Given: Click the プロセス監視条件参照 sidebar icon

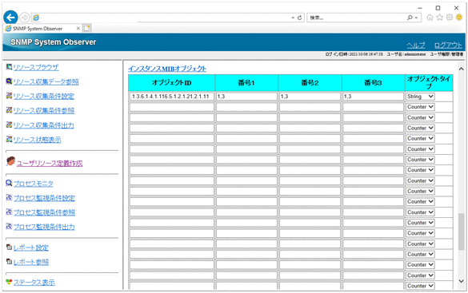Looking at the screenshot, I should click(9, 212).
